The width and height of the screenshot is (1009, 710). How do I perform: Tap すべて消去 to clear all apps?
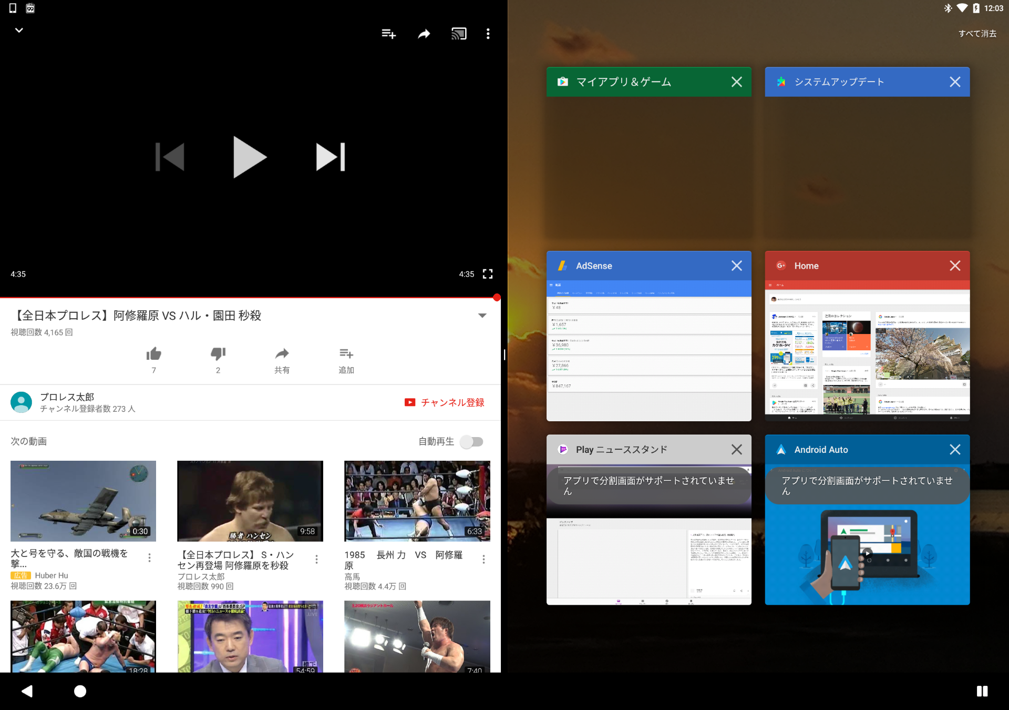click(977, 34)
